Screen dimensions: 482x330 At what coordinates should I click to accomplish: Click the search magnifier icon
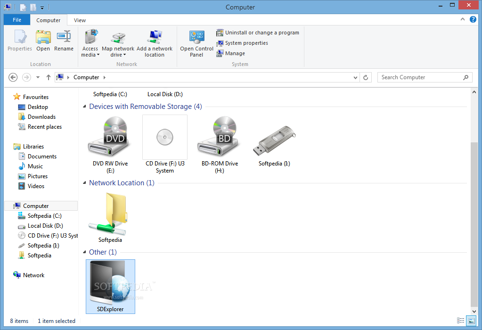coord(466,77)
